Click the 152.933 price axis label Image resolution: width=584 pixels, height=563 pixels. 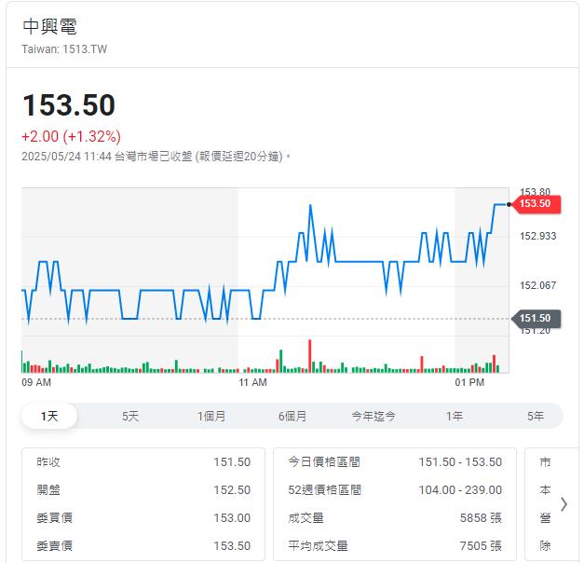(537, 236)
